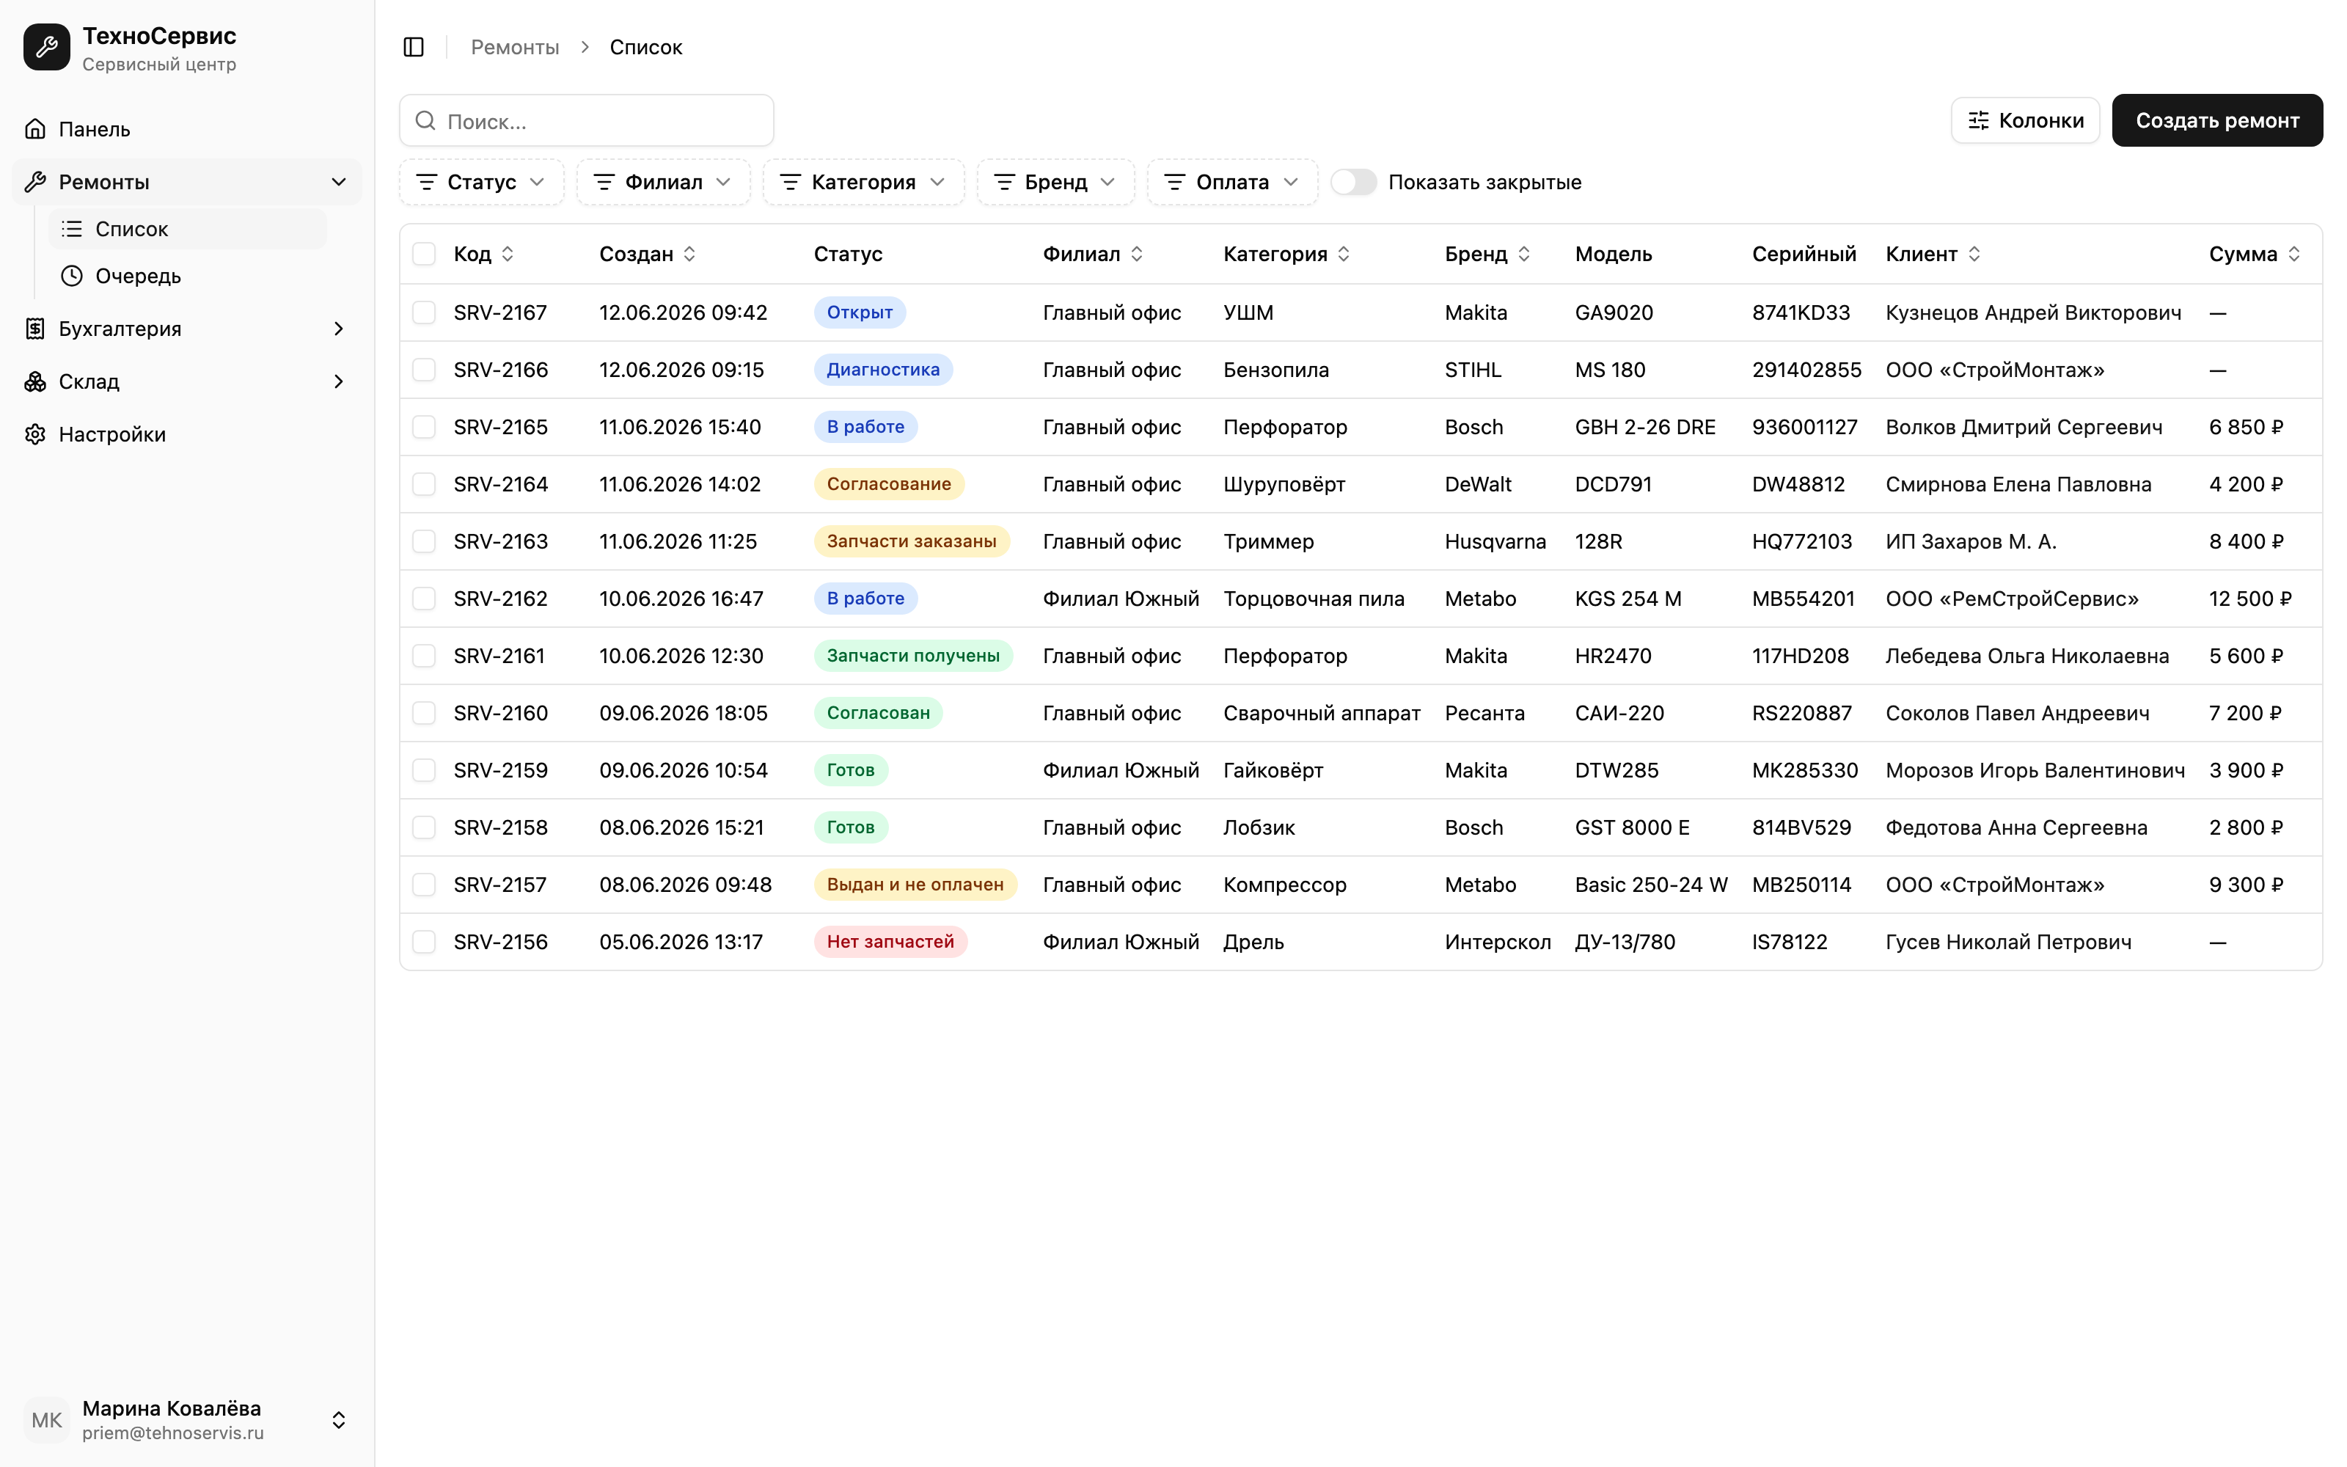The image size is (2347, 1467).
Task: Click the Список list icon
Action: (72, 229)
